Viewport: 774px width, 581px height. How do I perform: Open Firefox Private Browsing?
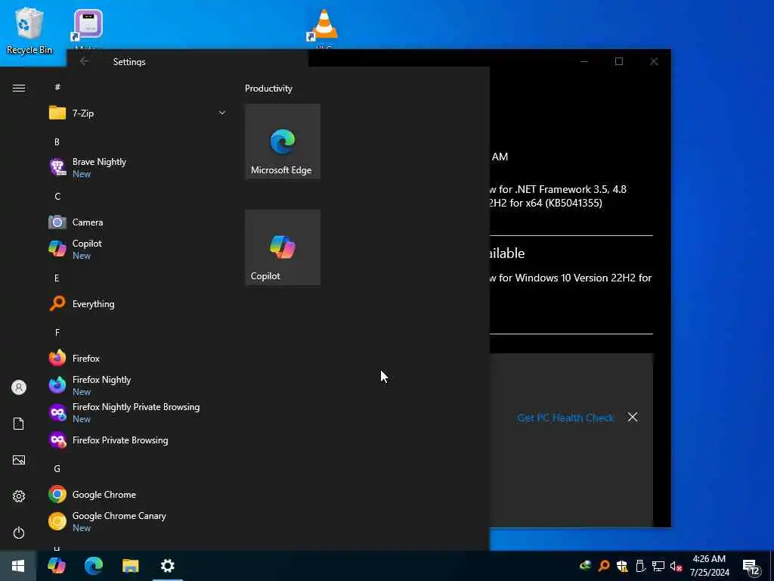click(x=138, y=440)
